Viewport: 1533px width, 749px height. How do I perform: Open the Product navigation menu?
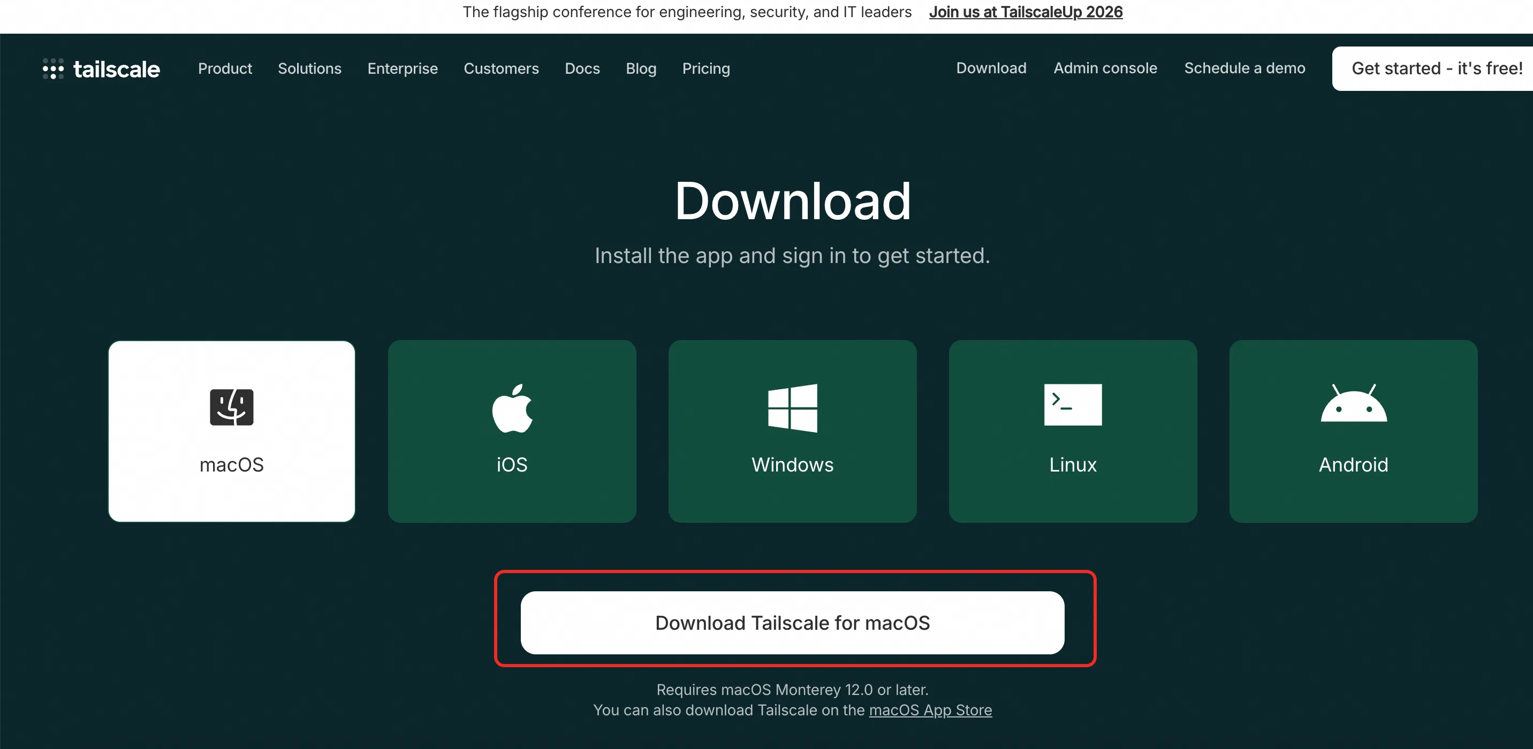coord(225,68)
